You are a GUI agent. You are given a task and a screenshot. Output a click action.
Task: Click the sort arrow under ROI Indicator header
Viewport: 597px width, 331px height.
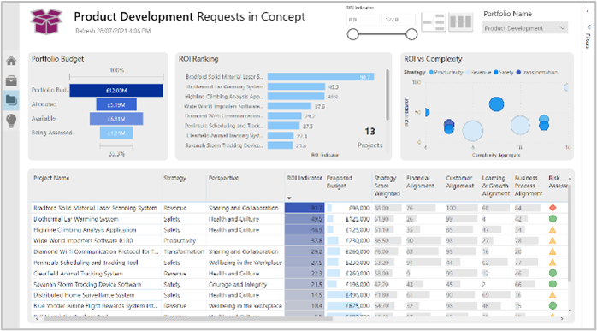289,198
